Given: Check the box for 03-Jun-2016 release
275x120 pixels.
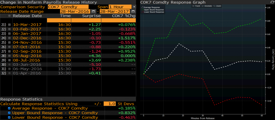Looking at the screenshot, I should pos(9,64).
